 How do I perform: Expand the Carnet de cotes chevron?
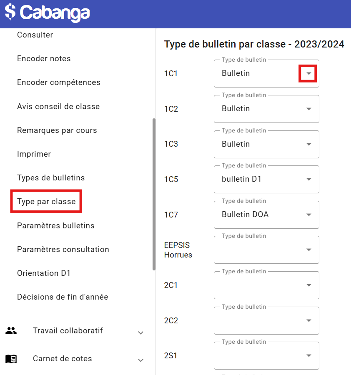point(141,360)
